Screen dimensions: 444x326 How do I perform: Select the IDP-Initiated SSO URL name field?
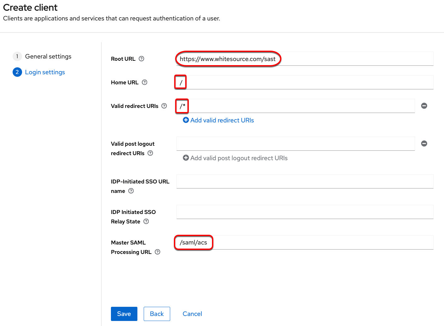[x=305, y=182]
